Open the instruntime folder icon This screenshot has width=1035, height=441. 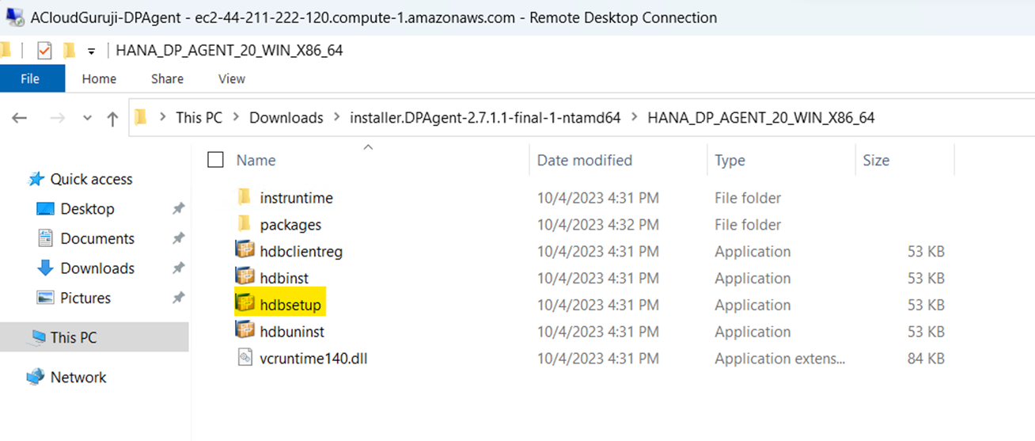click(x=245, y=197)
